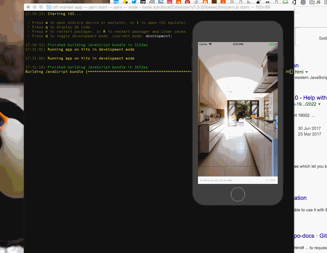Viewport: 327px width, 253px height.
Task: Click 'Finished building JavaScript bundle in 2652ms' line
Action: point(86,67)
